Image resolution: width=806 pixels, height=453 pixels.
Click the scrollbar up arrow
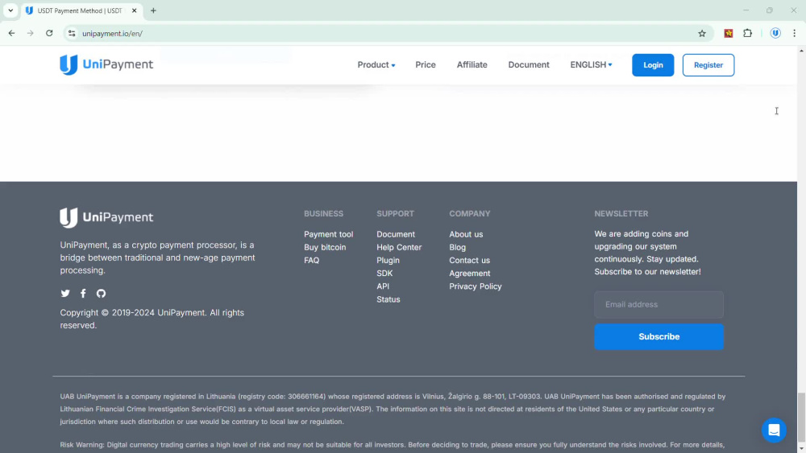(x=801, y=50)
